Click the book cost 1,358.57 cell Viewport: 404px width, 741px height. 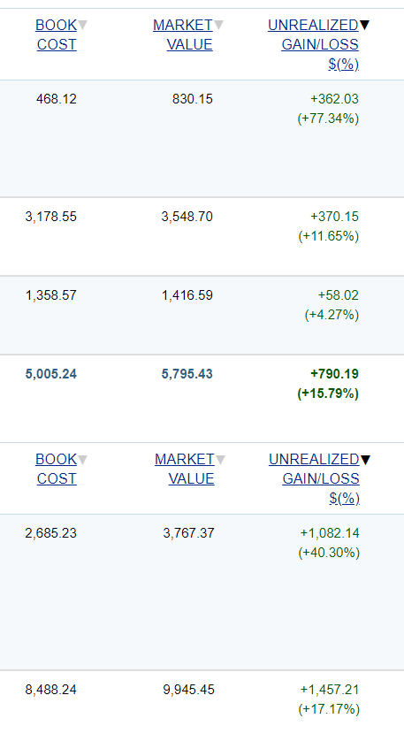pos(51,295)
